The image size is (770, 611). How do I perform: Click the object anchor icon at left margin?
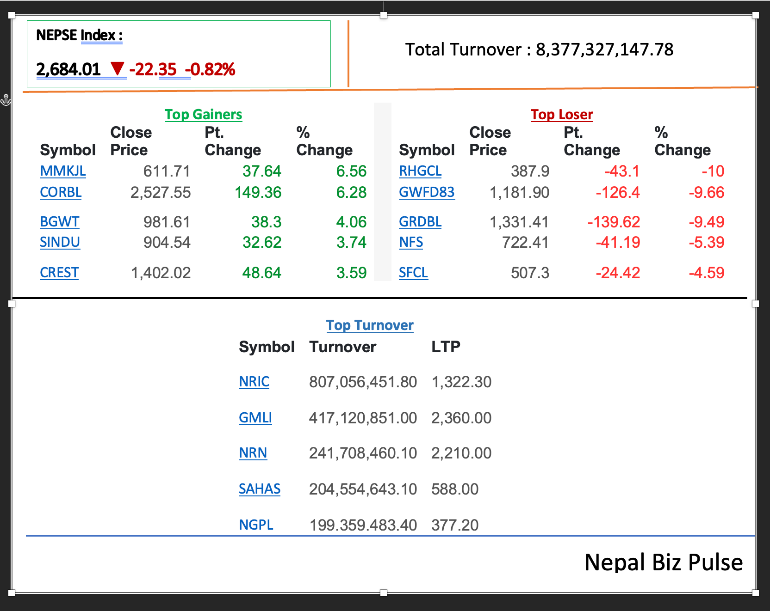pos(6,99)
